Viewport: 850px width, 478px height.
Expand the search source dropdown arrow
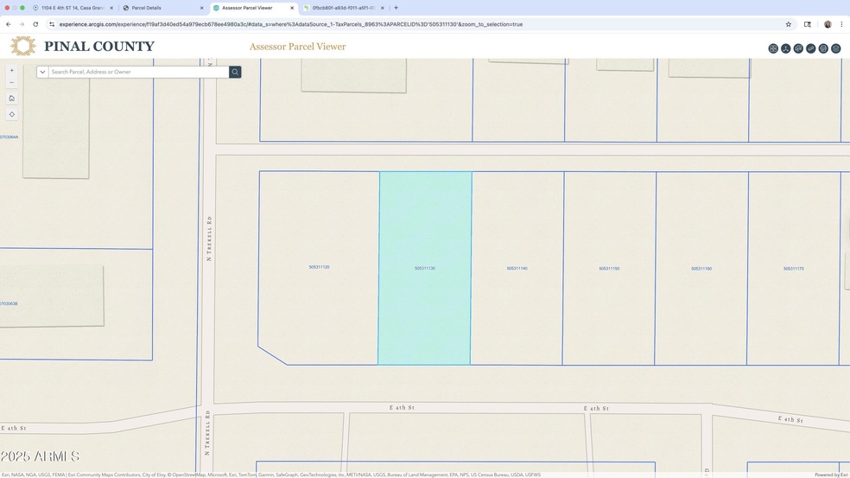tap(42, 72)
